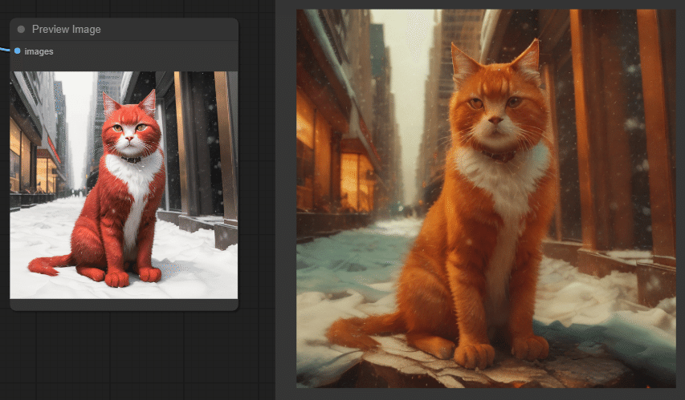Open the red cat preview thumbnail
Viewport: 685px width, 400px height.
click(124, 185)
